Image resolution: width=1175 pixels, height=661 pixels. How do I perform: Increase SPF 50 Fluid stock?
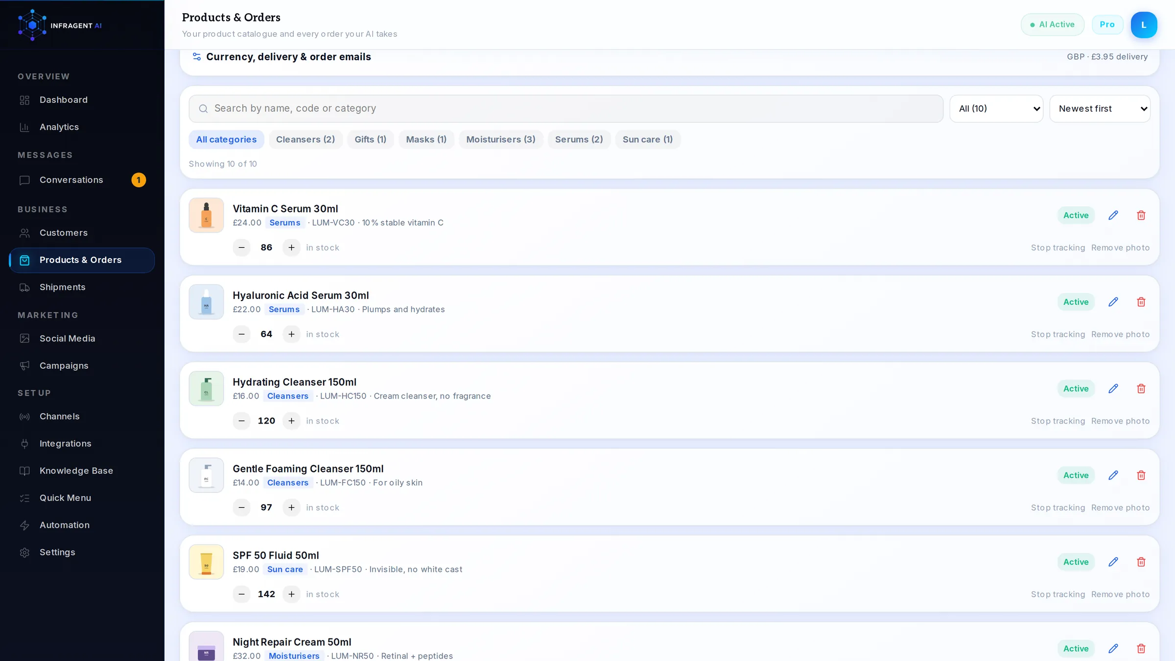coord(291,594)
